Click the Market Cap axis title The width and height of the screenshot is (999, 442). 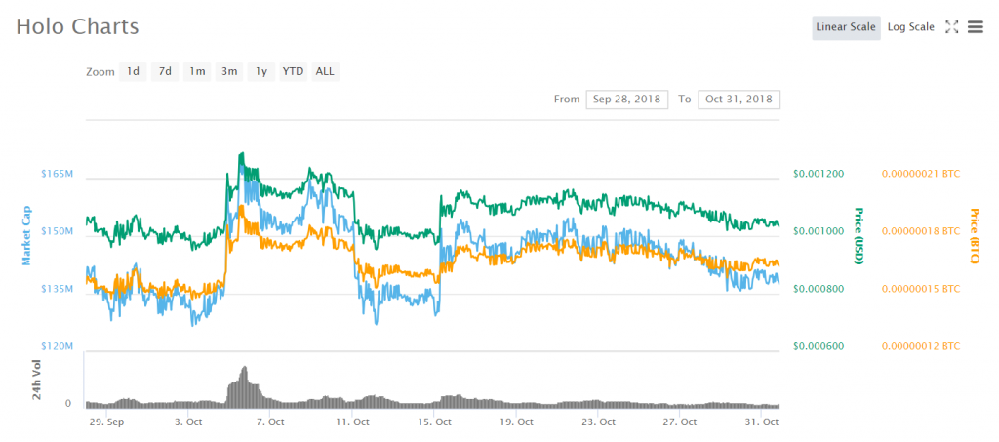[x=26, y=236]
